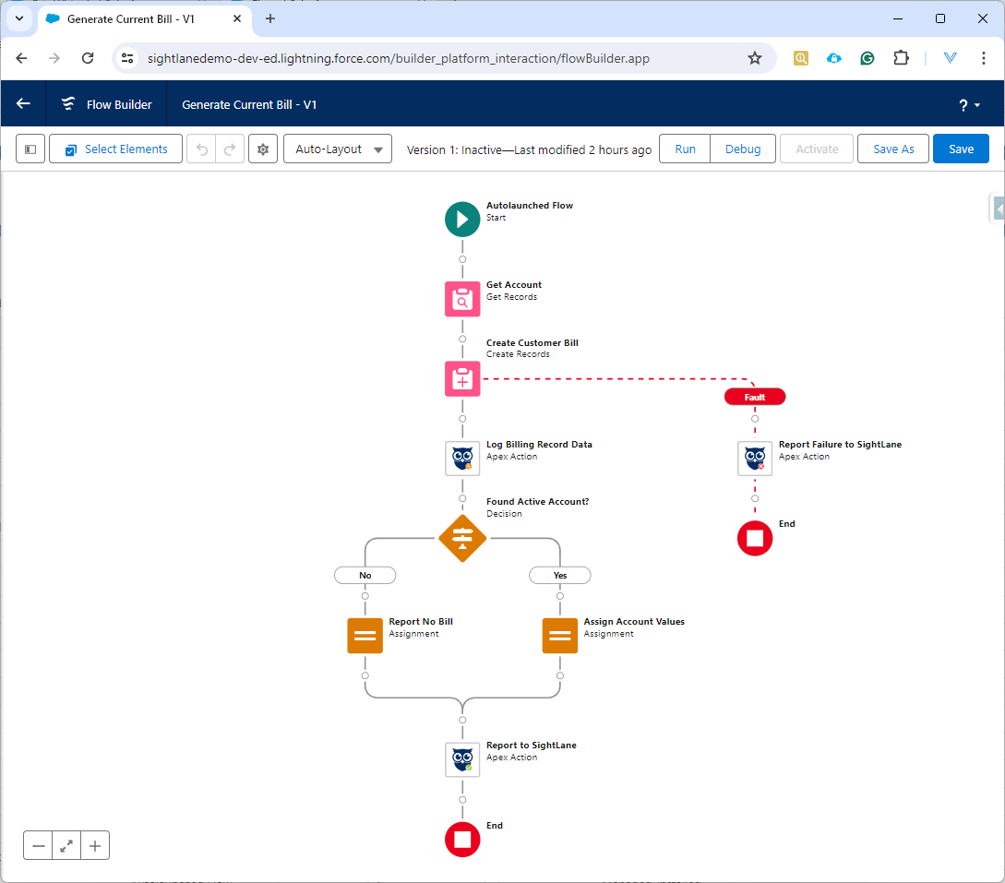Click the Fault connector label
This screenshot has width=1005, height=883.
click(754, 398)
